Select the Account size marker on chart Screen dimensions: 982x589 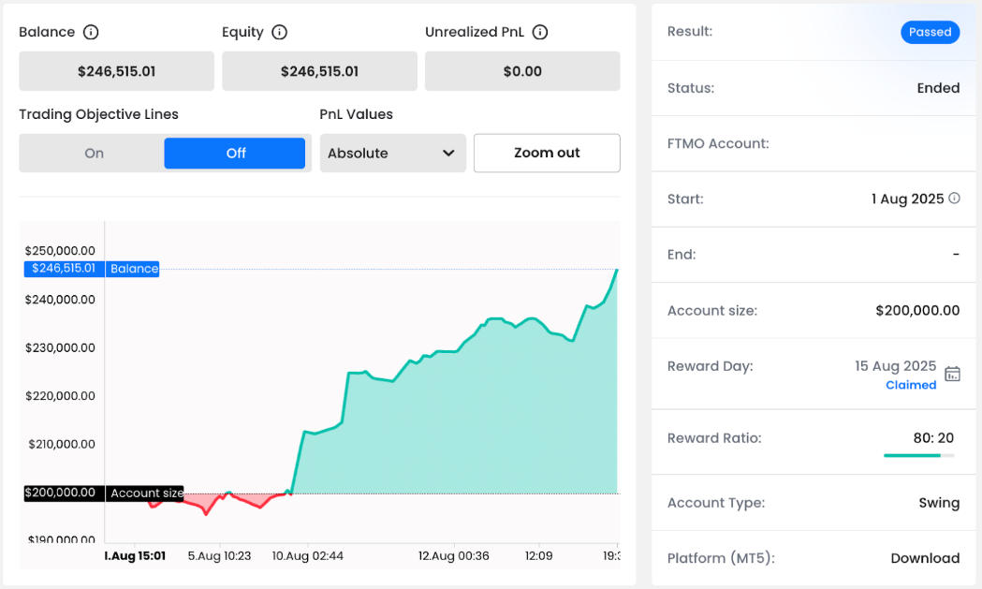[x=145, y=493]
